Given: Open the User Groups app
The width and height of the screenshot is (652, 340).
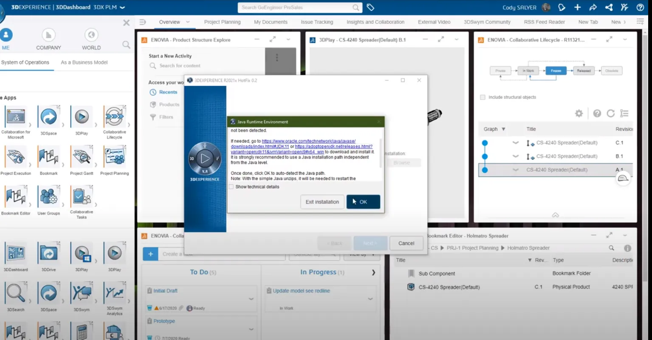Looking at the screenshot, I should click(48, 197).
